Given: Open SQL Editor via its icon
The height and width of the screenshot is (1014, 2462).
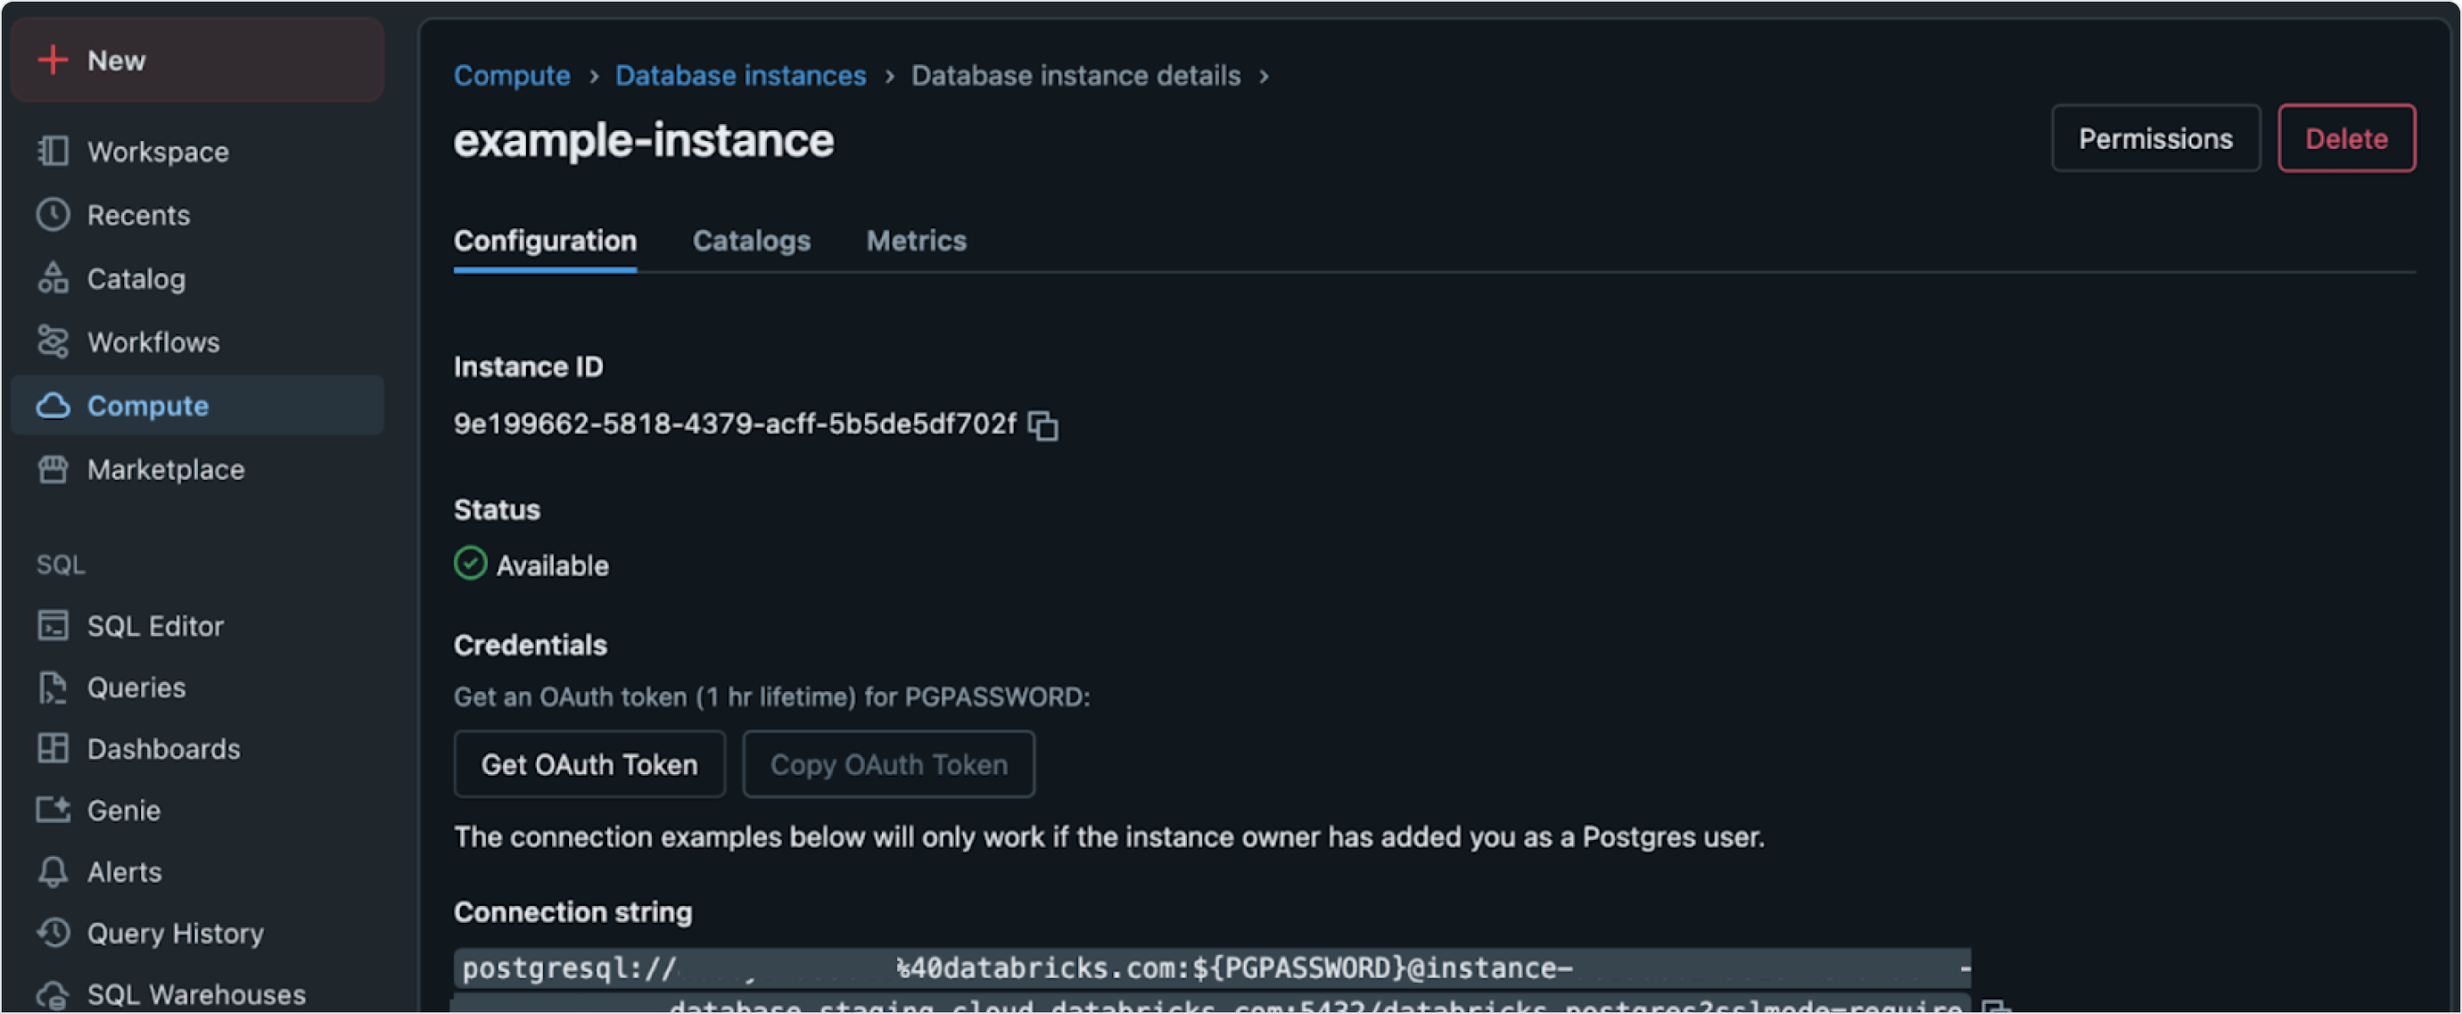Looking at the screenshot, I should (52, 625).
